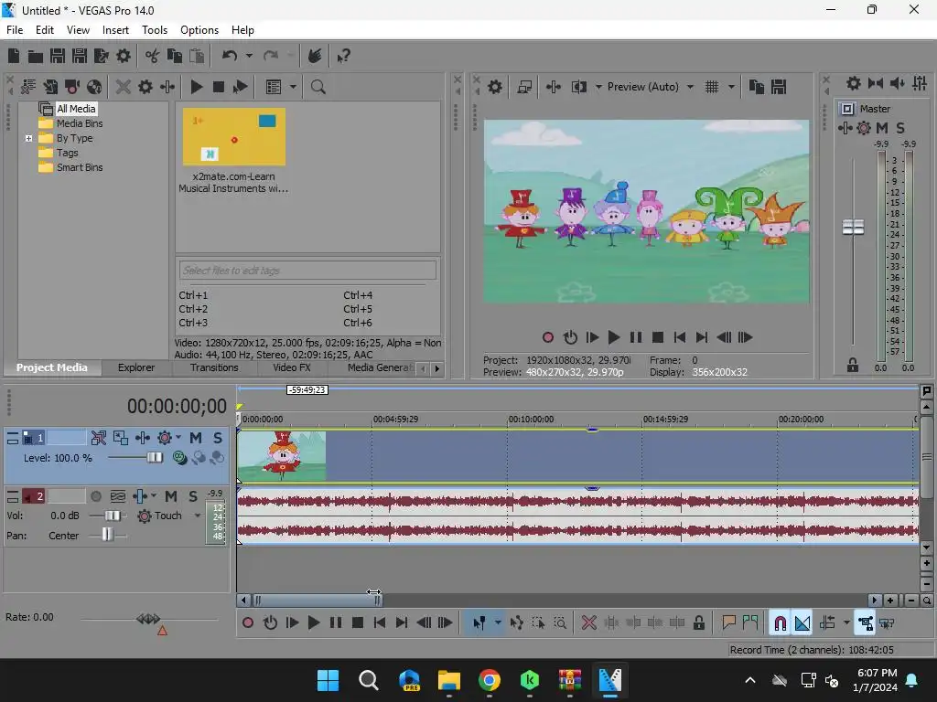Search media bins with magnifier icon
This screenshot has height=702, width=937.
tap(318, 87)
